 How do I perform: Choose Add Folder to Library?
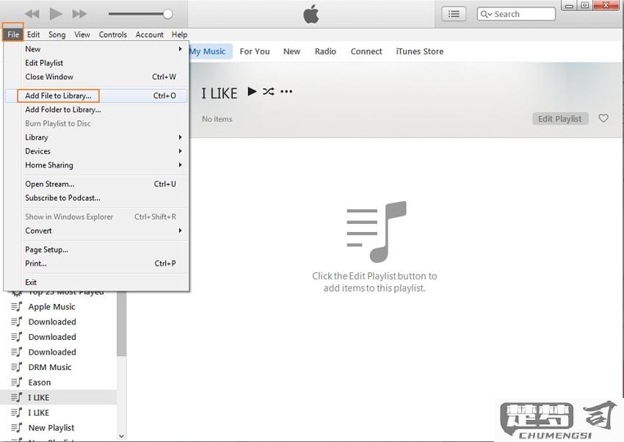tap(96, 109)
